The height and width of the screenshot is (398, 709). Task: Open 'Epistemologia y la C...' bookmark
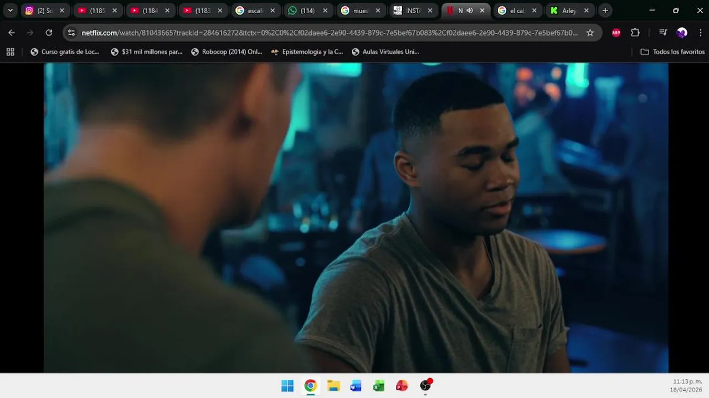pos(307,51)
